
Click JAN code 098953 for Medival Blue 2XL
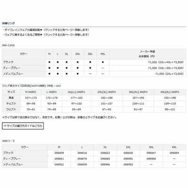click(128, 164)
